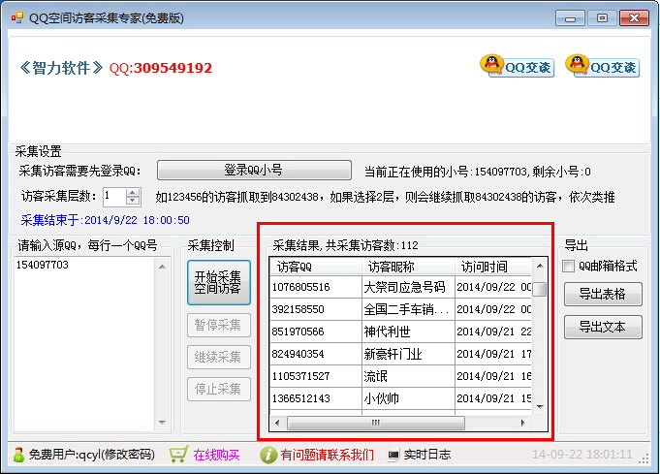
Task: Click results table vertical scroll thumb
Action: [x=540, y=289]
